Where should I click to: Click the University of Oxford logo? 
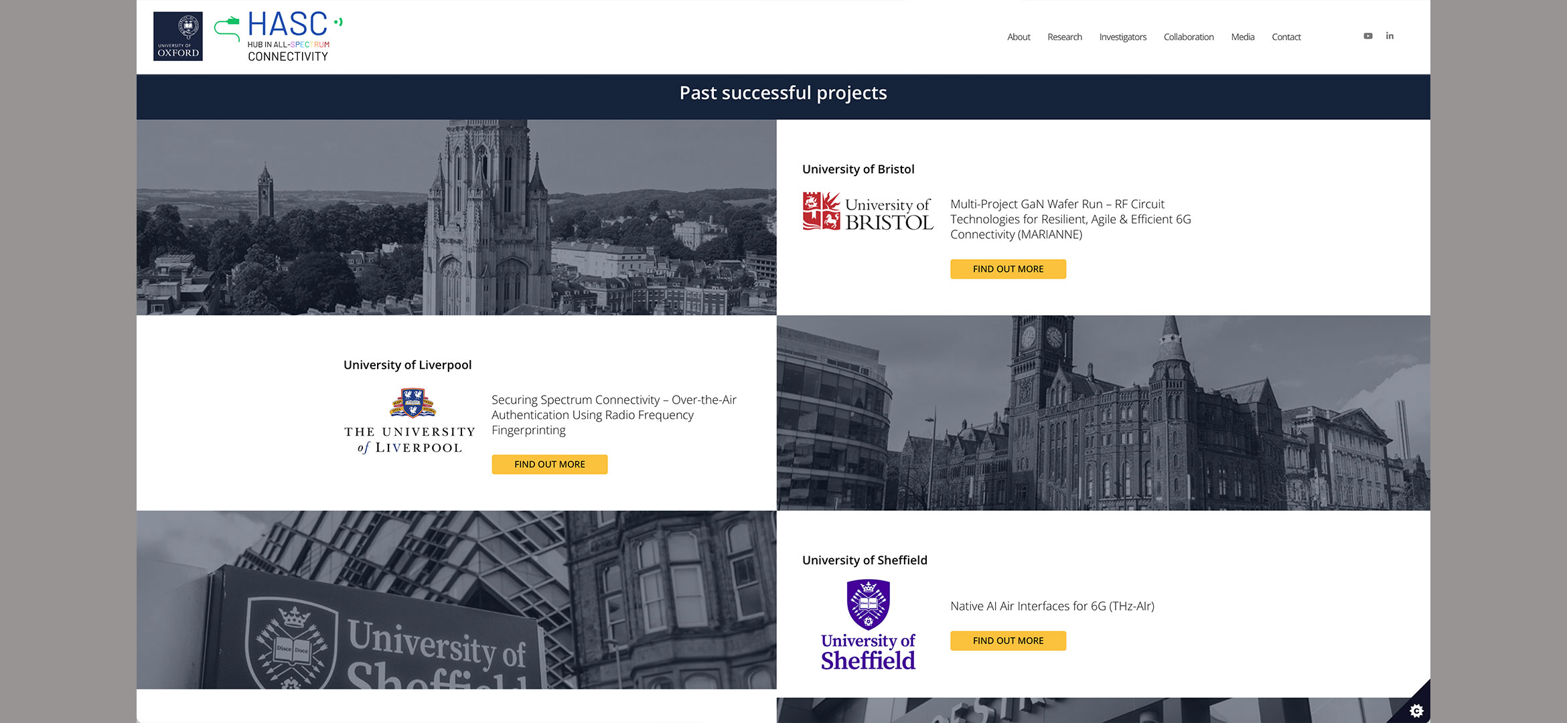pos(177,36)
